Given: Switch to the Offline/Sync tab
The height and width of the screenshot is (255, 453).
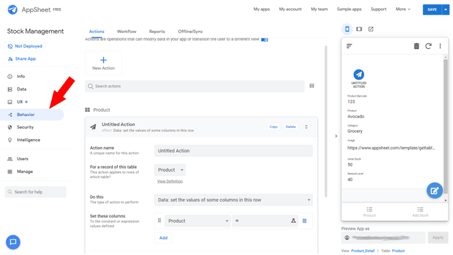Looking at the screenshot, I should click(190, 32).
